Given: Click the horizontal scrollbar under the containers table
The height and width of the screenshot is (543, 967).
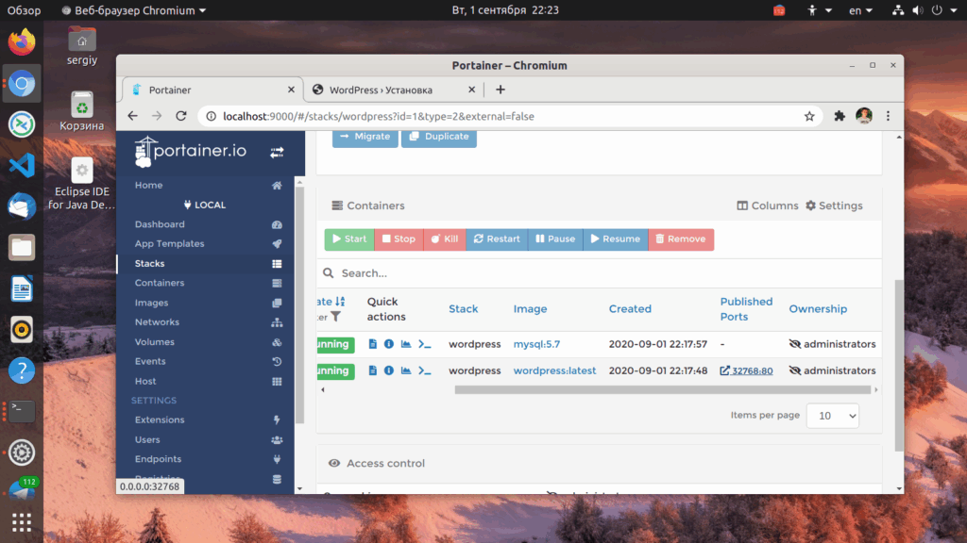Looking at the screenshot, I should click(662, 389).
